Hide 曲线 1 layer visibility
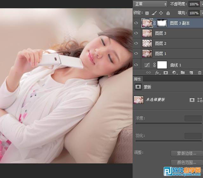Viewport: 203px width, 178px height. [x=136, y=65]
